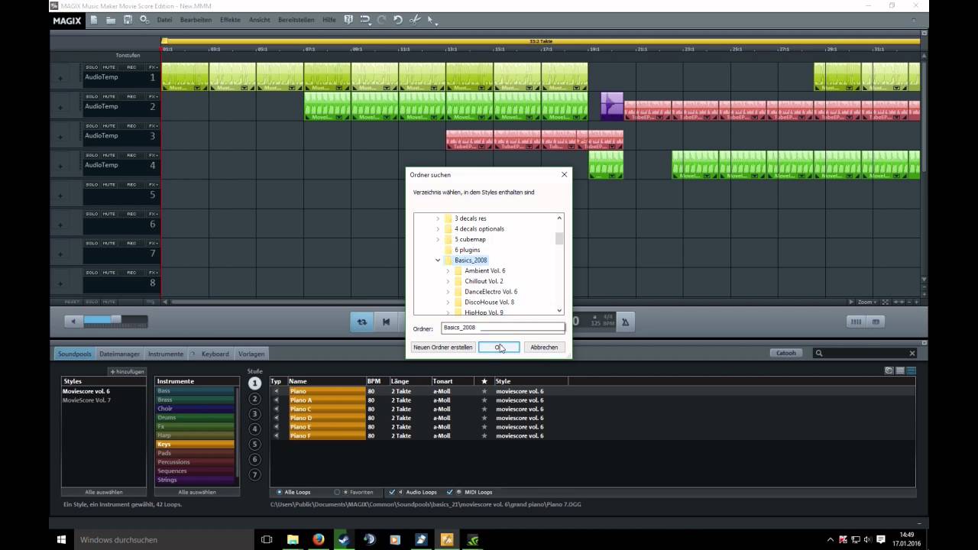The height and width of the screenshot is (550, 978).
Task: Select the scissors cut tool
Action: point(415,20)
